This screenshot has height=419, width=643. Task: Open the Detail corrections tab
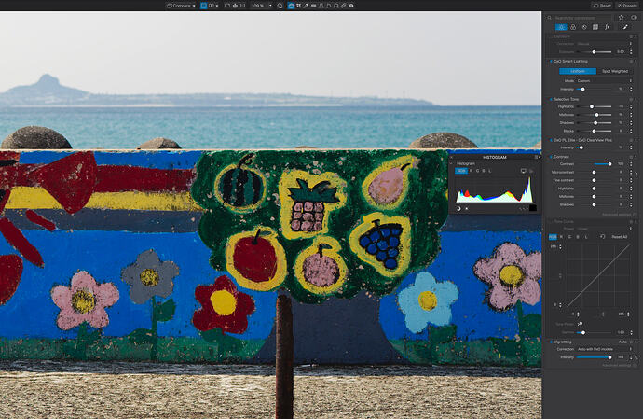coord(584,27)
